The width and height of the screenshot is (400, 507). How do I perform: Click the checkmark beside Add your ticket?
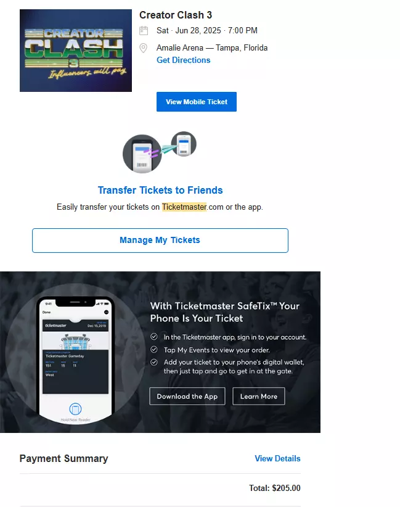pos(154,362)
